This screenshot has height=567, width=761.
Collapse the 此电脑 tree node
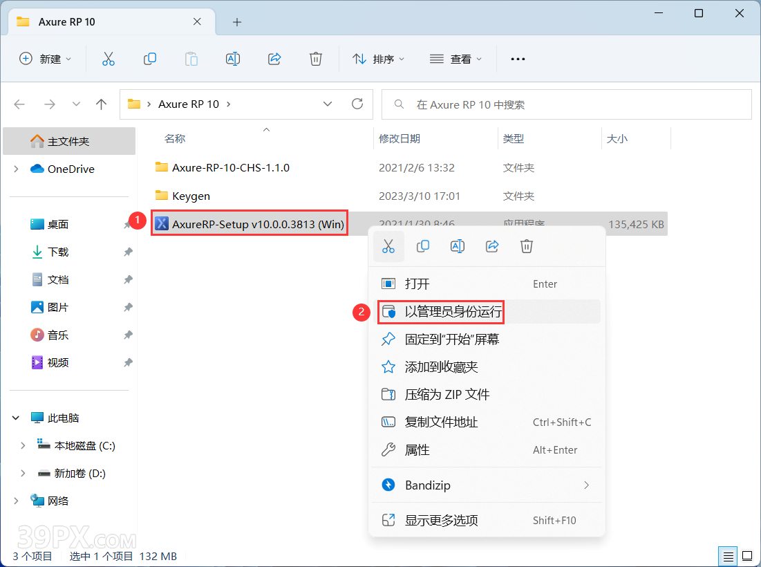pyautogui.click(x=16, y=418)
